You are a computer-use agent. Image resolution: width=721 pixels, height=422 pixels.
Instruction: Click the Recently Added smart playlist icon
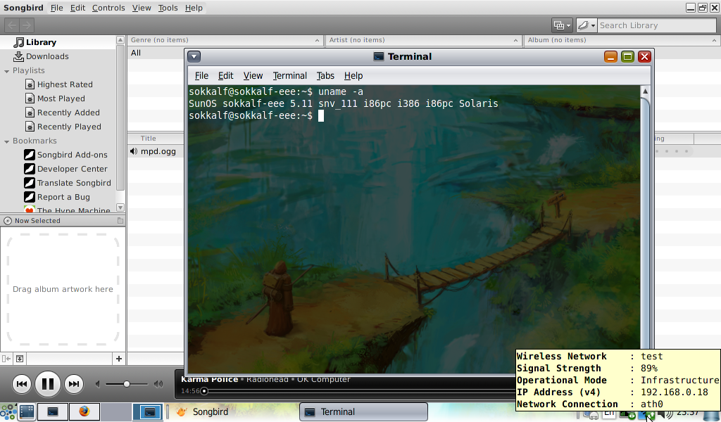point(30,113)
